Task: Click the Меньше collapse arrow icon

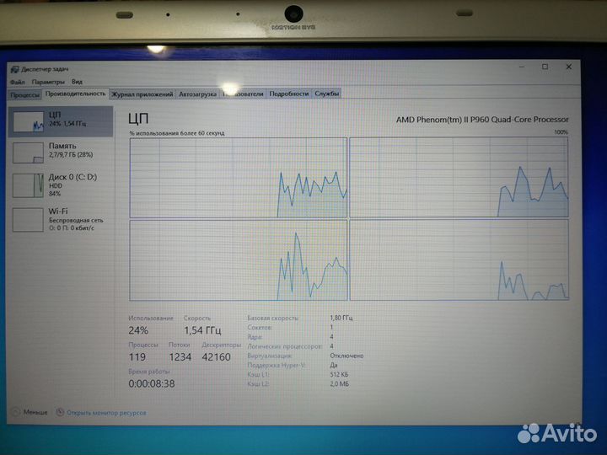Action: 16,412
